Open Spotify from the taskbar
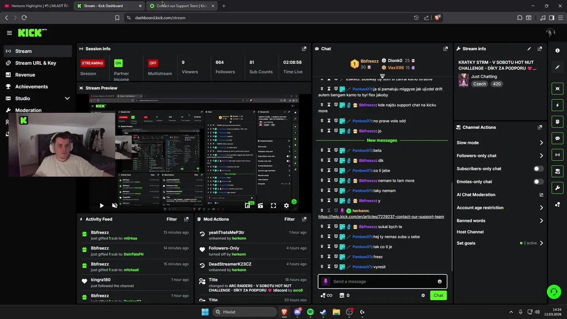This screenshot has height=319, width=567. tap(310, 312)
